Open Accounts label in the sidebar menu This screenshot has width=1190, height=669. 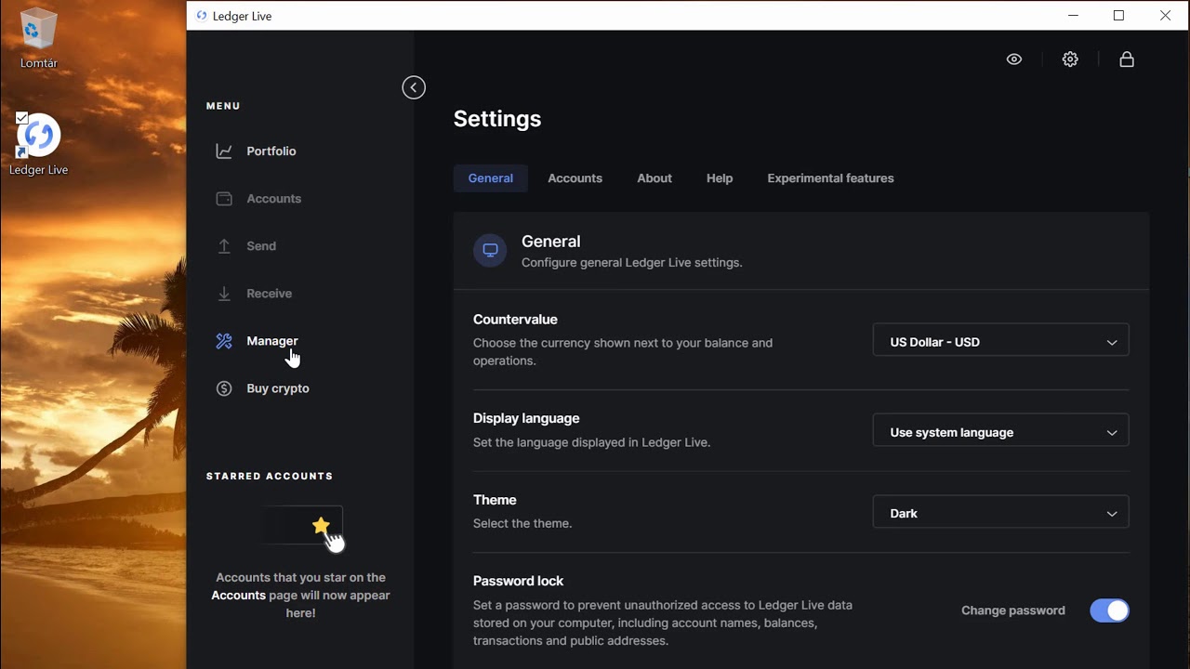pyautogui.click(x=274, y=199)
